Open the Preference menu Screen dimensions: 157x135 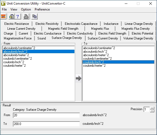point(42,9)
